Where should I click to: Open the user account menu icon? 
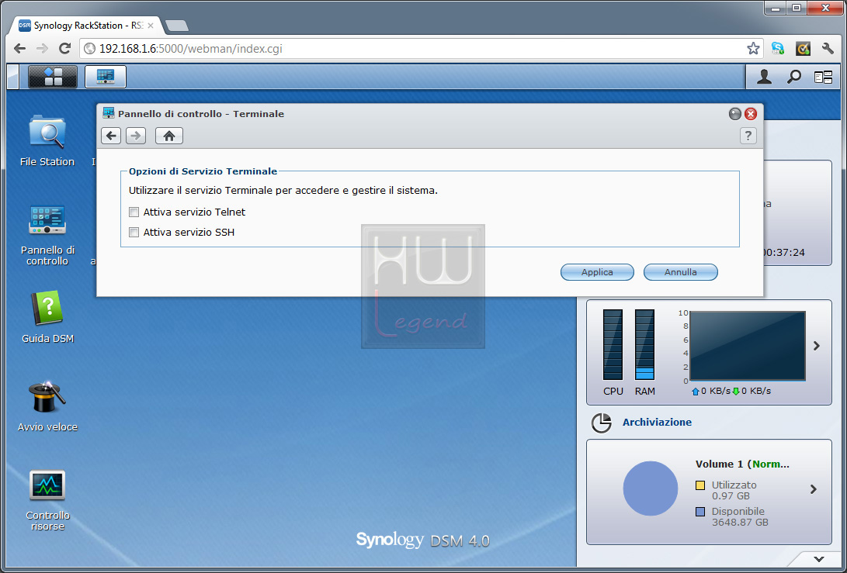764,78
